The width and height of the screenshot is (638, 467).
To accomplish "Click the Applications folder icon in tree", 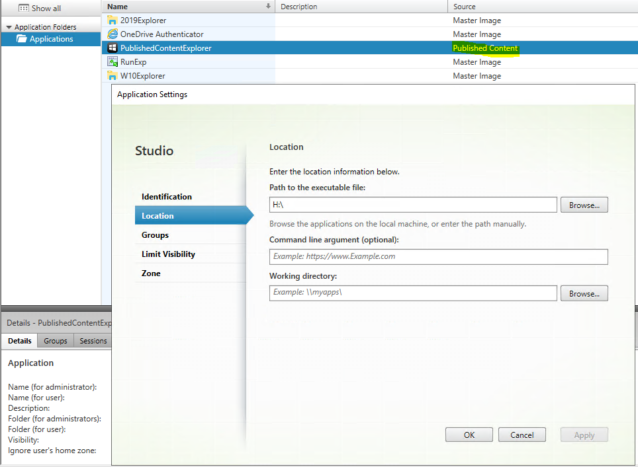I will 22,39.
